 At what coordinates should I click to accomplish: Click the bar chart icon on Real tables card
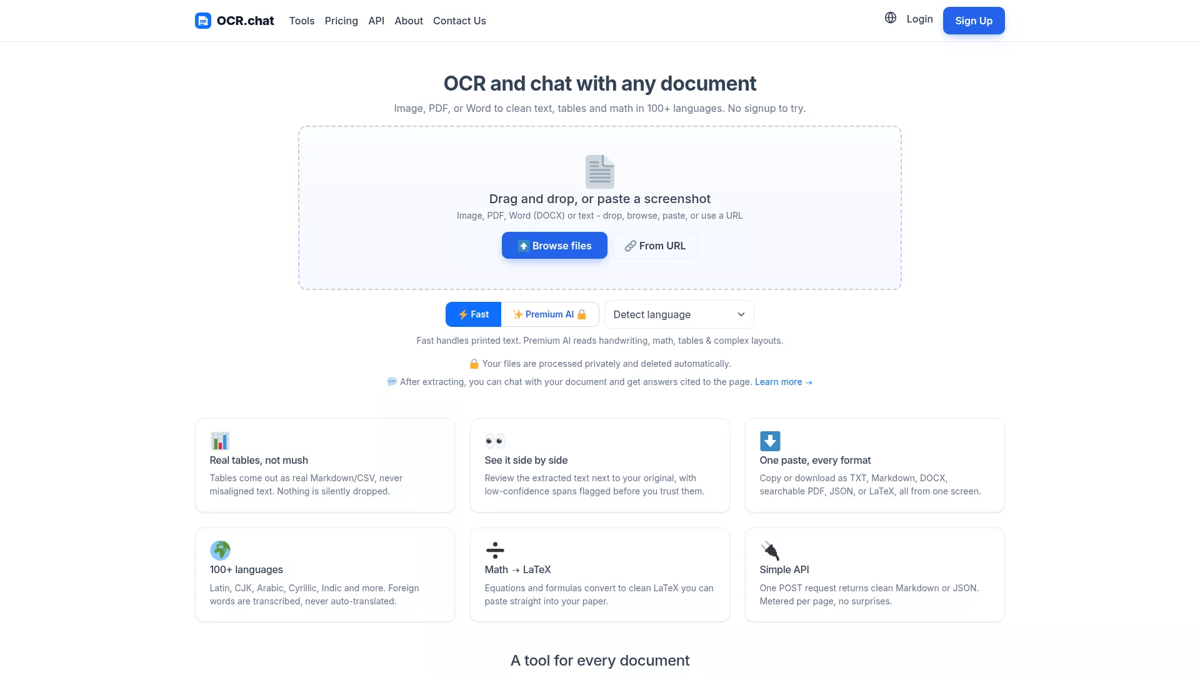220,441
